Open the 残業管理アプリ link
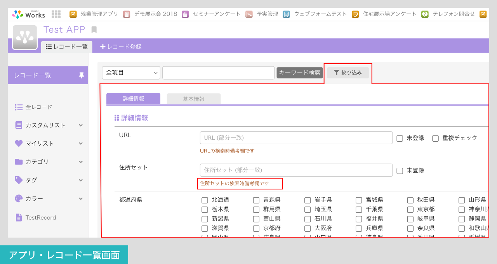The height and width of the screenshot is (264, 497). [x=99, y=14]
